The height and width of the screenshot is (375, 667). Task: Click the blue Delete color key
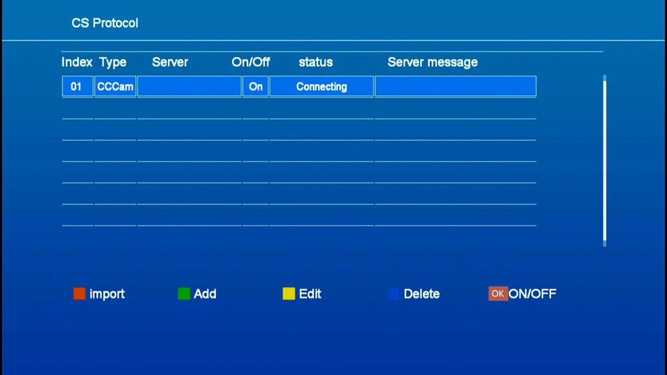pos(394,294)
